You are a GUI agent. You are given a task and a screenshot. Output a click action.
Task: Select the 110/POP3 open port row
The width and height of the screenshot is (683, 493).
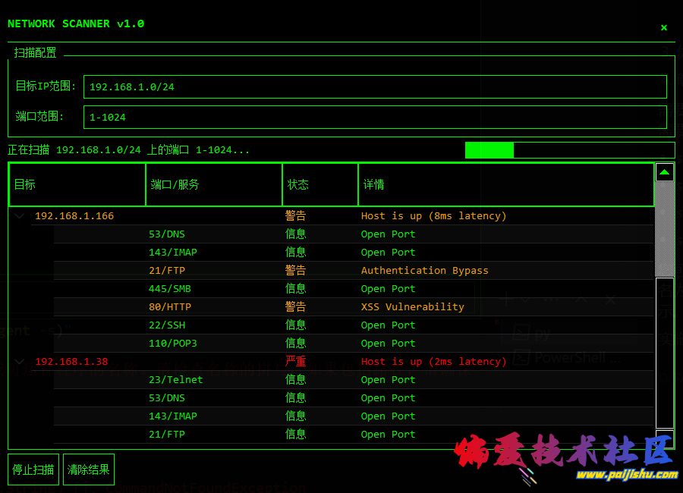pos(354,344)
